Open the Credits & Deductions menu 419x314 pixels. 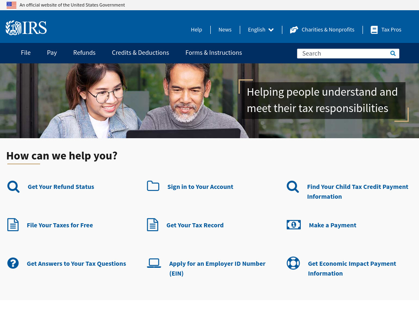[140, 53]
